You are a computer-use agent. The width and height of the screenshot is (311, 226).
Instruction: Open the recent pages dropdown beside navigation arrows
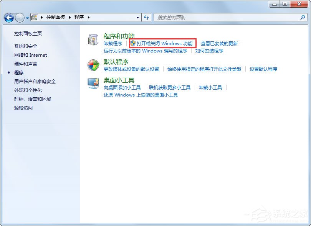pyautogui.click(x=27, y=17)
